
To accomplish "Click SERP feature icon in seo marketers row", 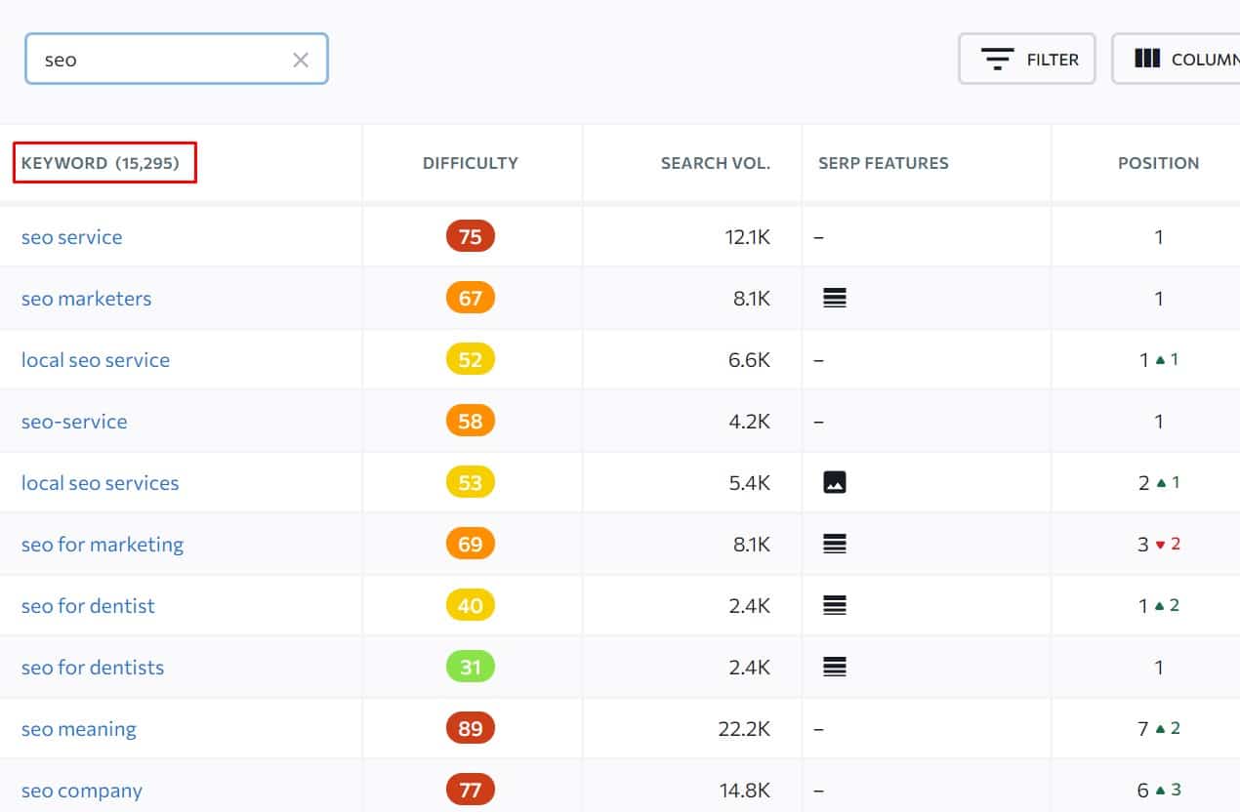I will coord(834,299).
